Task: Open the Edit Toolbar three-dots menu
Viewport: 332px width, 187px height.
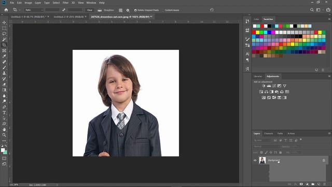Action: tap(4, 141)
